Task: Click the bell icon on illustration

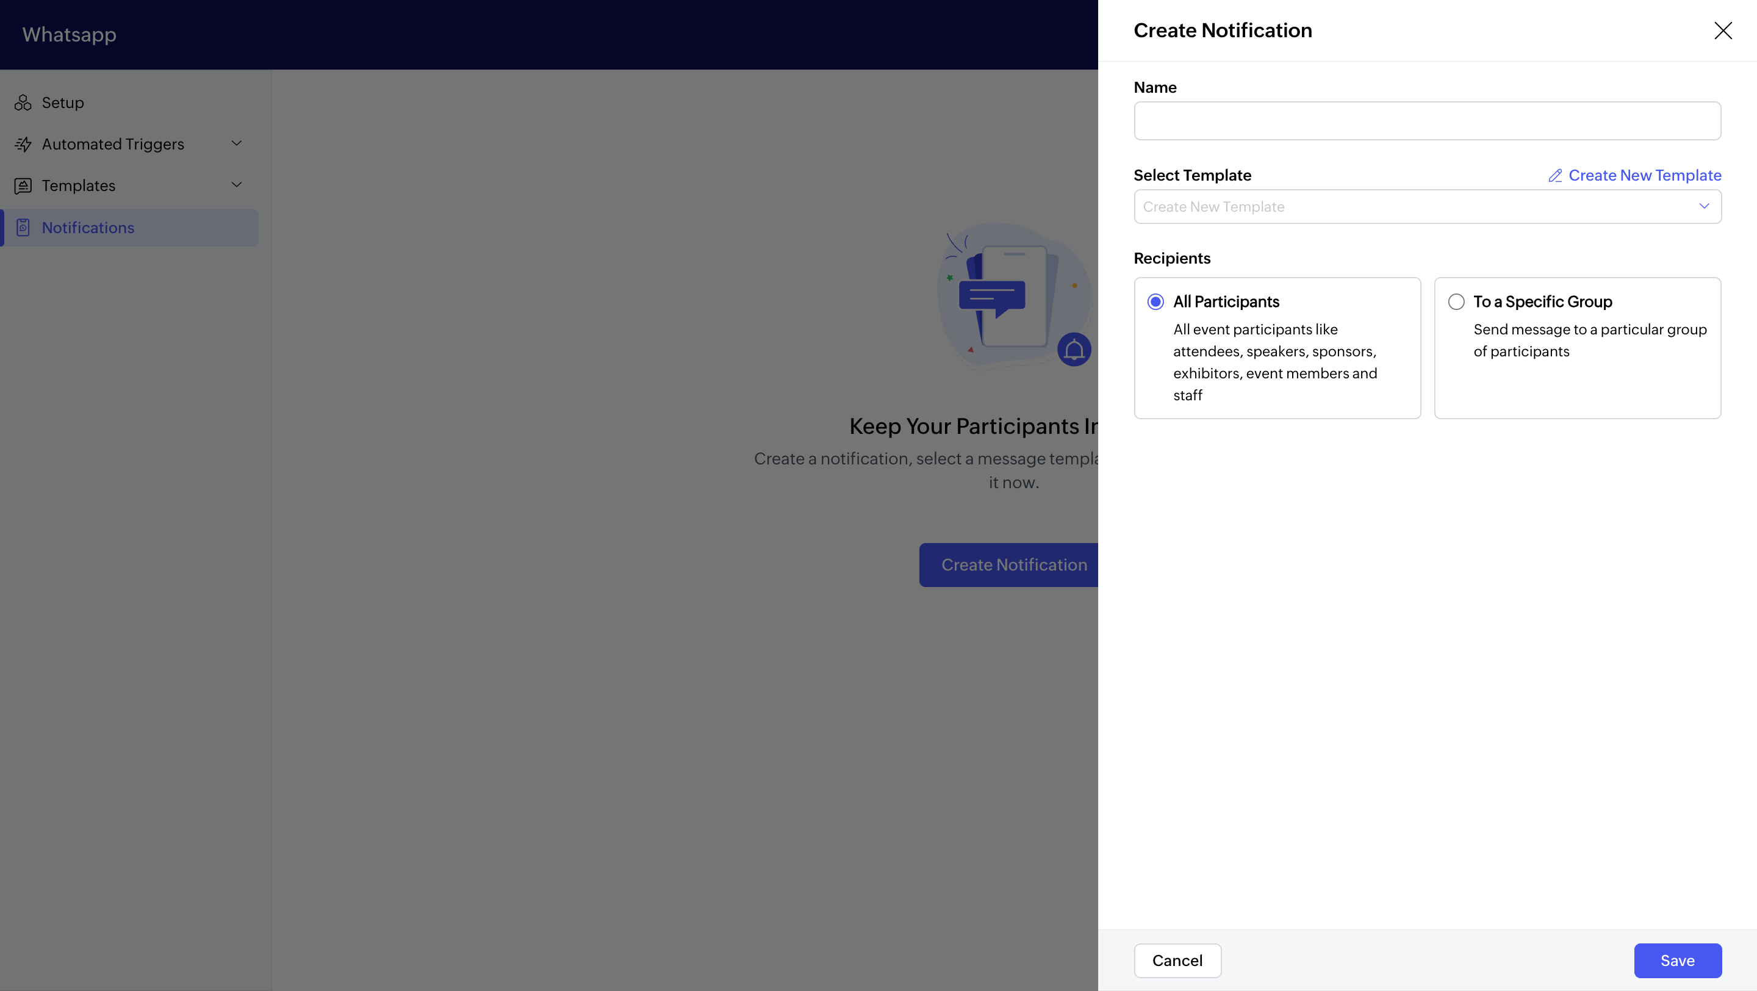Action: pos(1074,350)
